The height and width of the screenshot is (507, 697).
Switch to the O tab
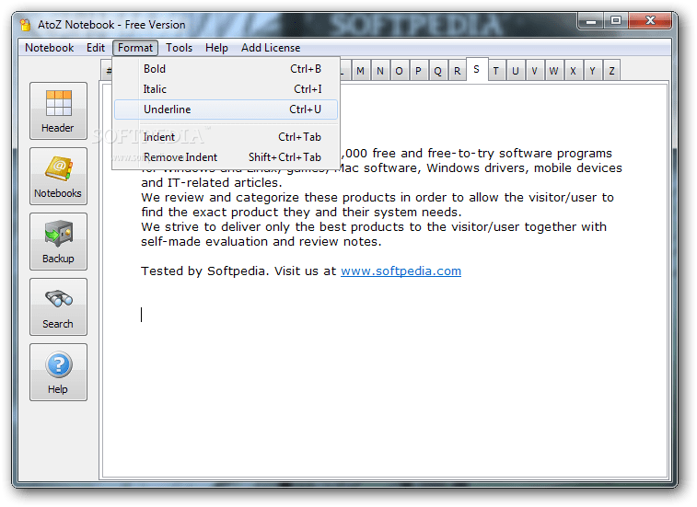tap(400, 71)
